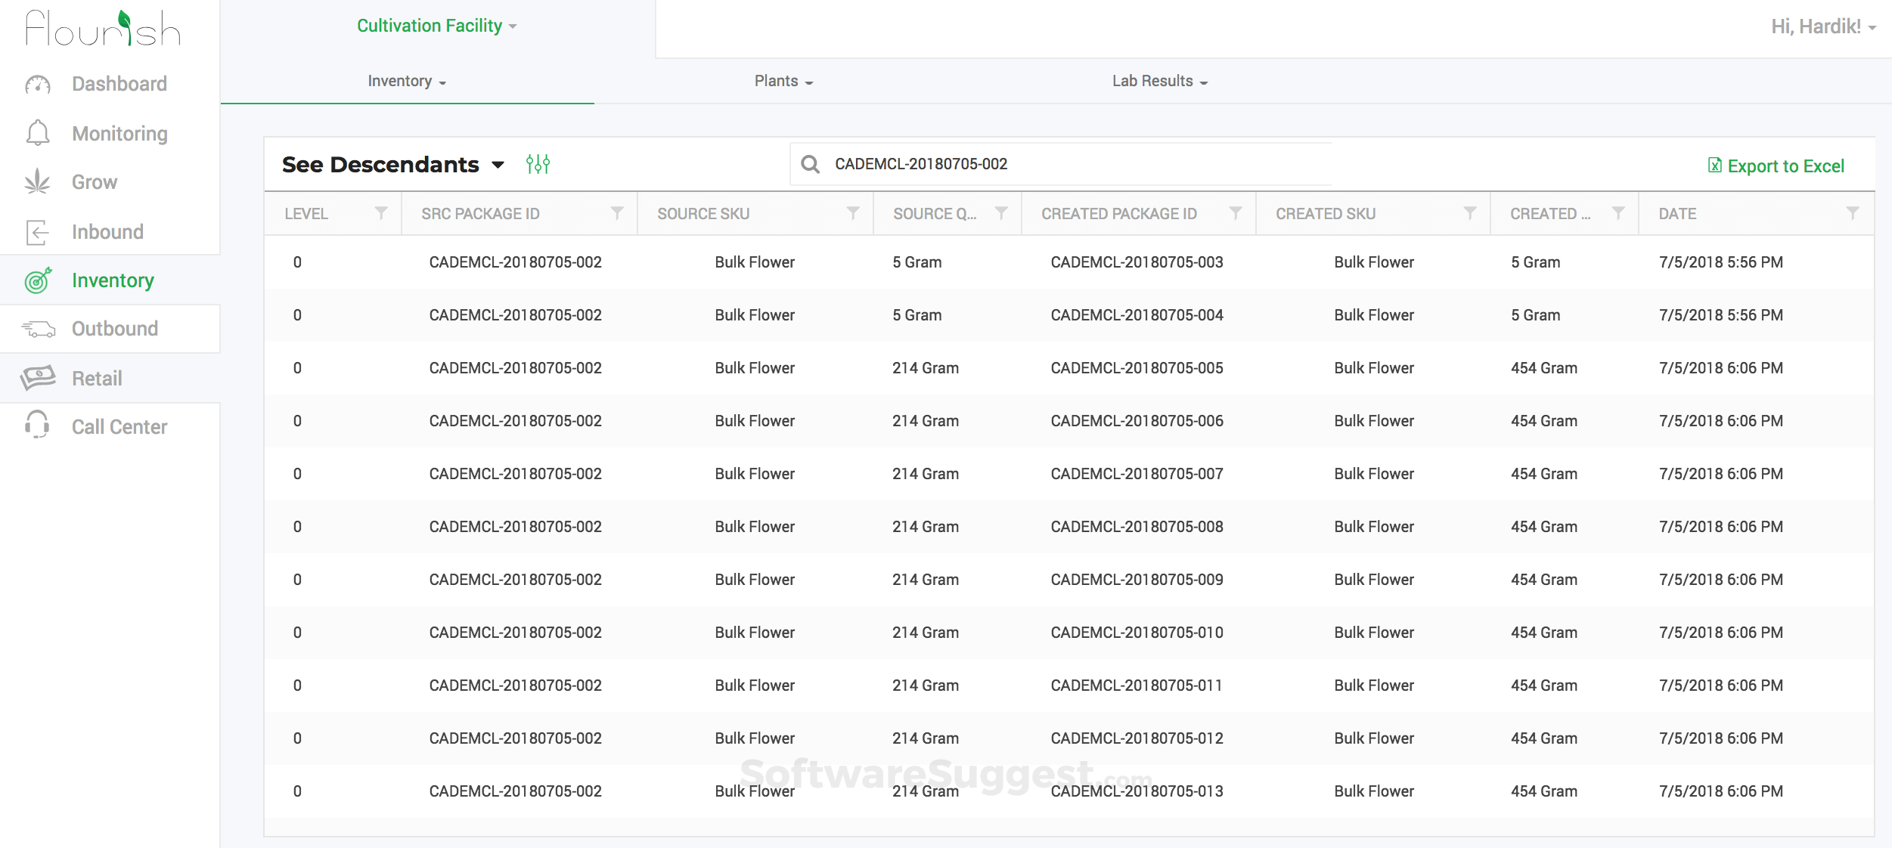This screenshot has width=1892, height=848.
Task: Click the Monitoring bell icon
Action: 38,133
